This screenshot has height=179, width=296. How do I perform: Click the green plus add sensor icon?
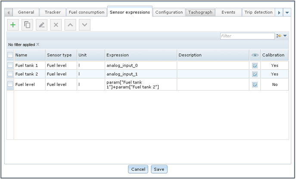13,25
